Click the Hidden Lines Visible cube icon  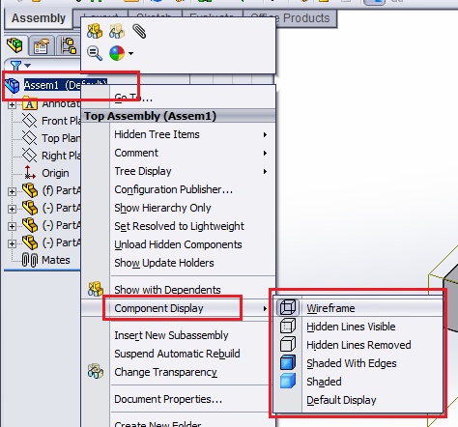[288, 326]
